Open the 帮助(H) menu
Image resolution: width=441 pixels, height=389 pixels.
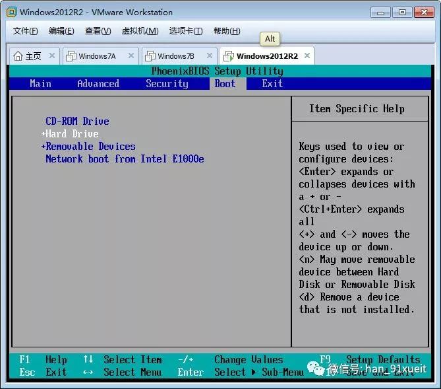tap(227, 31)
